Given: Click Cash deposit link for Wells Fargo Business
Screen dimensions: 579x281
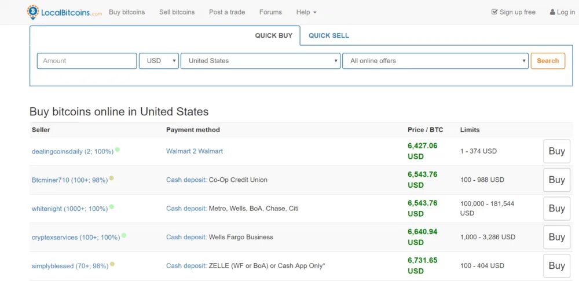Looking at the screenshot, I should (186, 237).
